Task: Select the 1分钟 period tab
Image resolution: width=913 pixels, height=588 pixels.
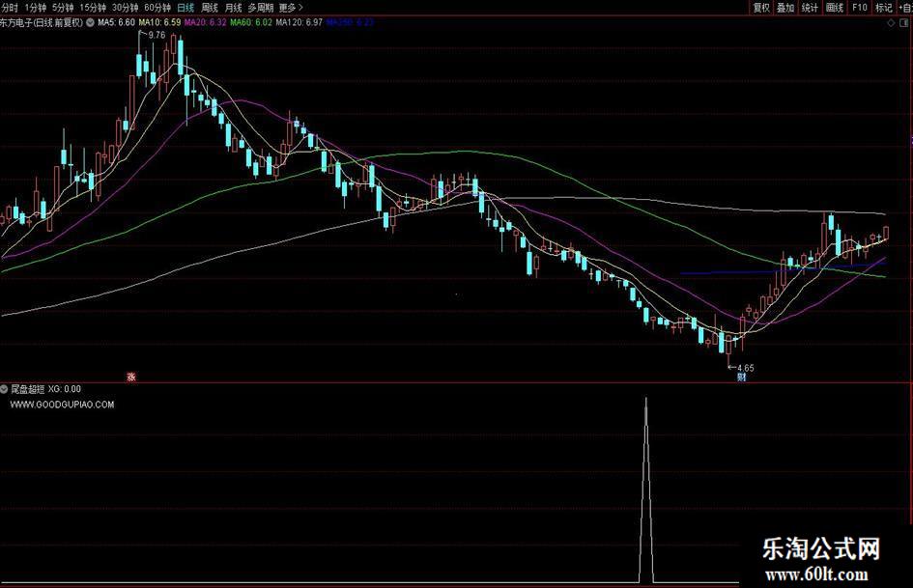Action: pos(35,8)
